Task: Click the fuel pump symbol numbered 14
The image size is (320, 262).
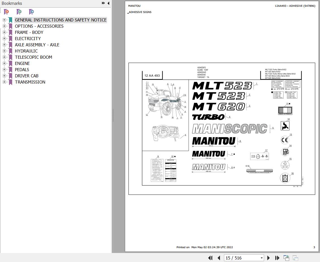Action: [285, 152]
